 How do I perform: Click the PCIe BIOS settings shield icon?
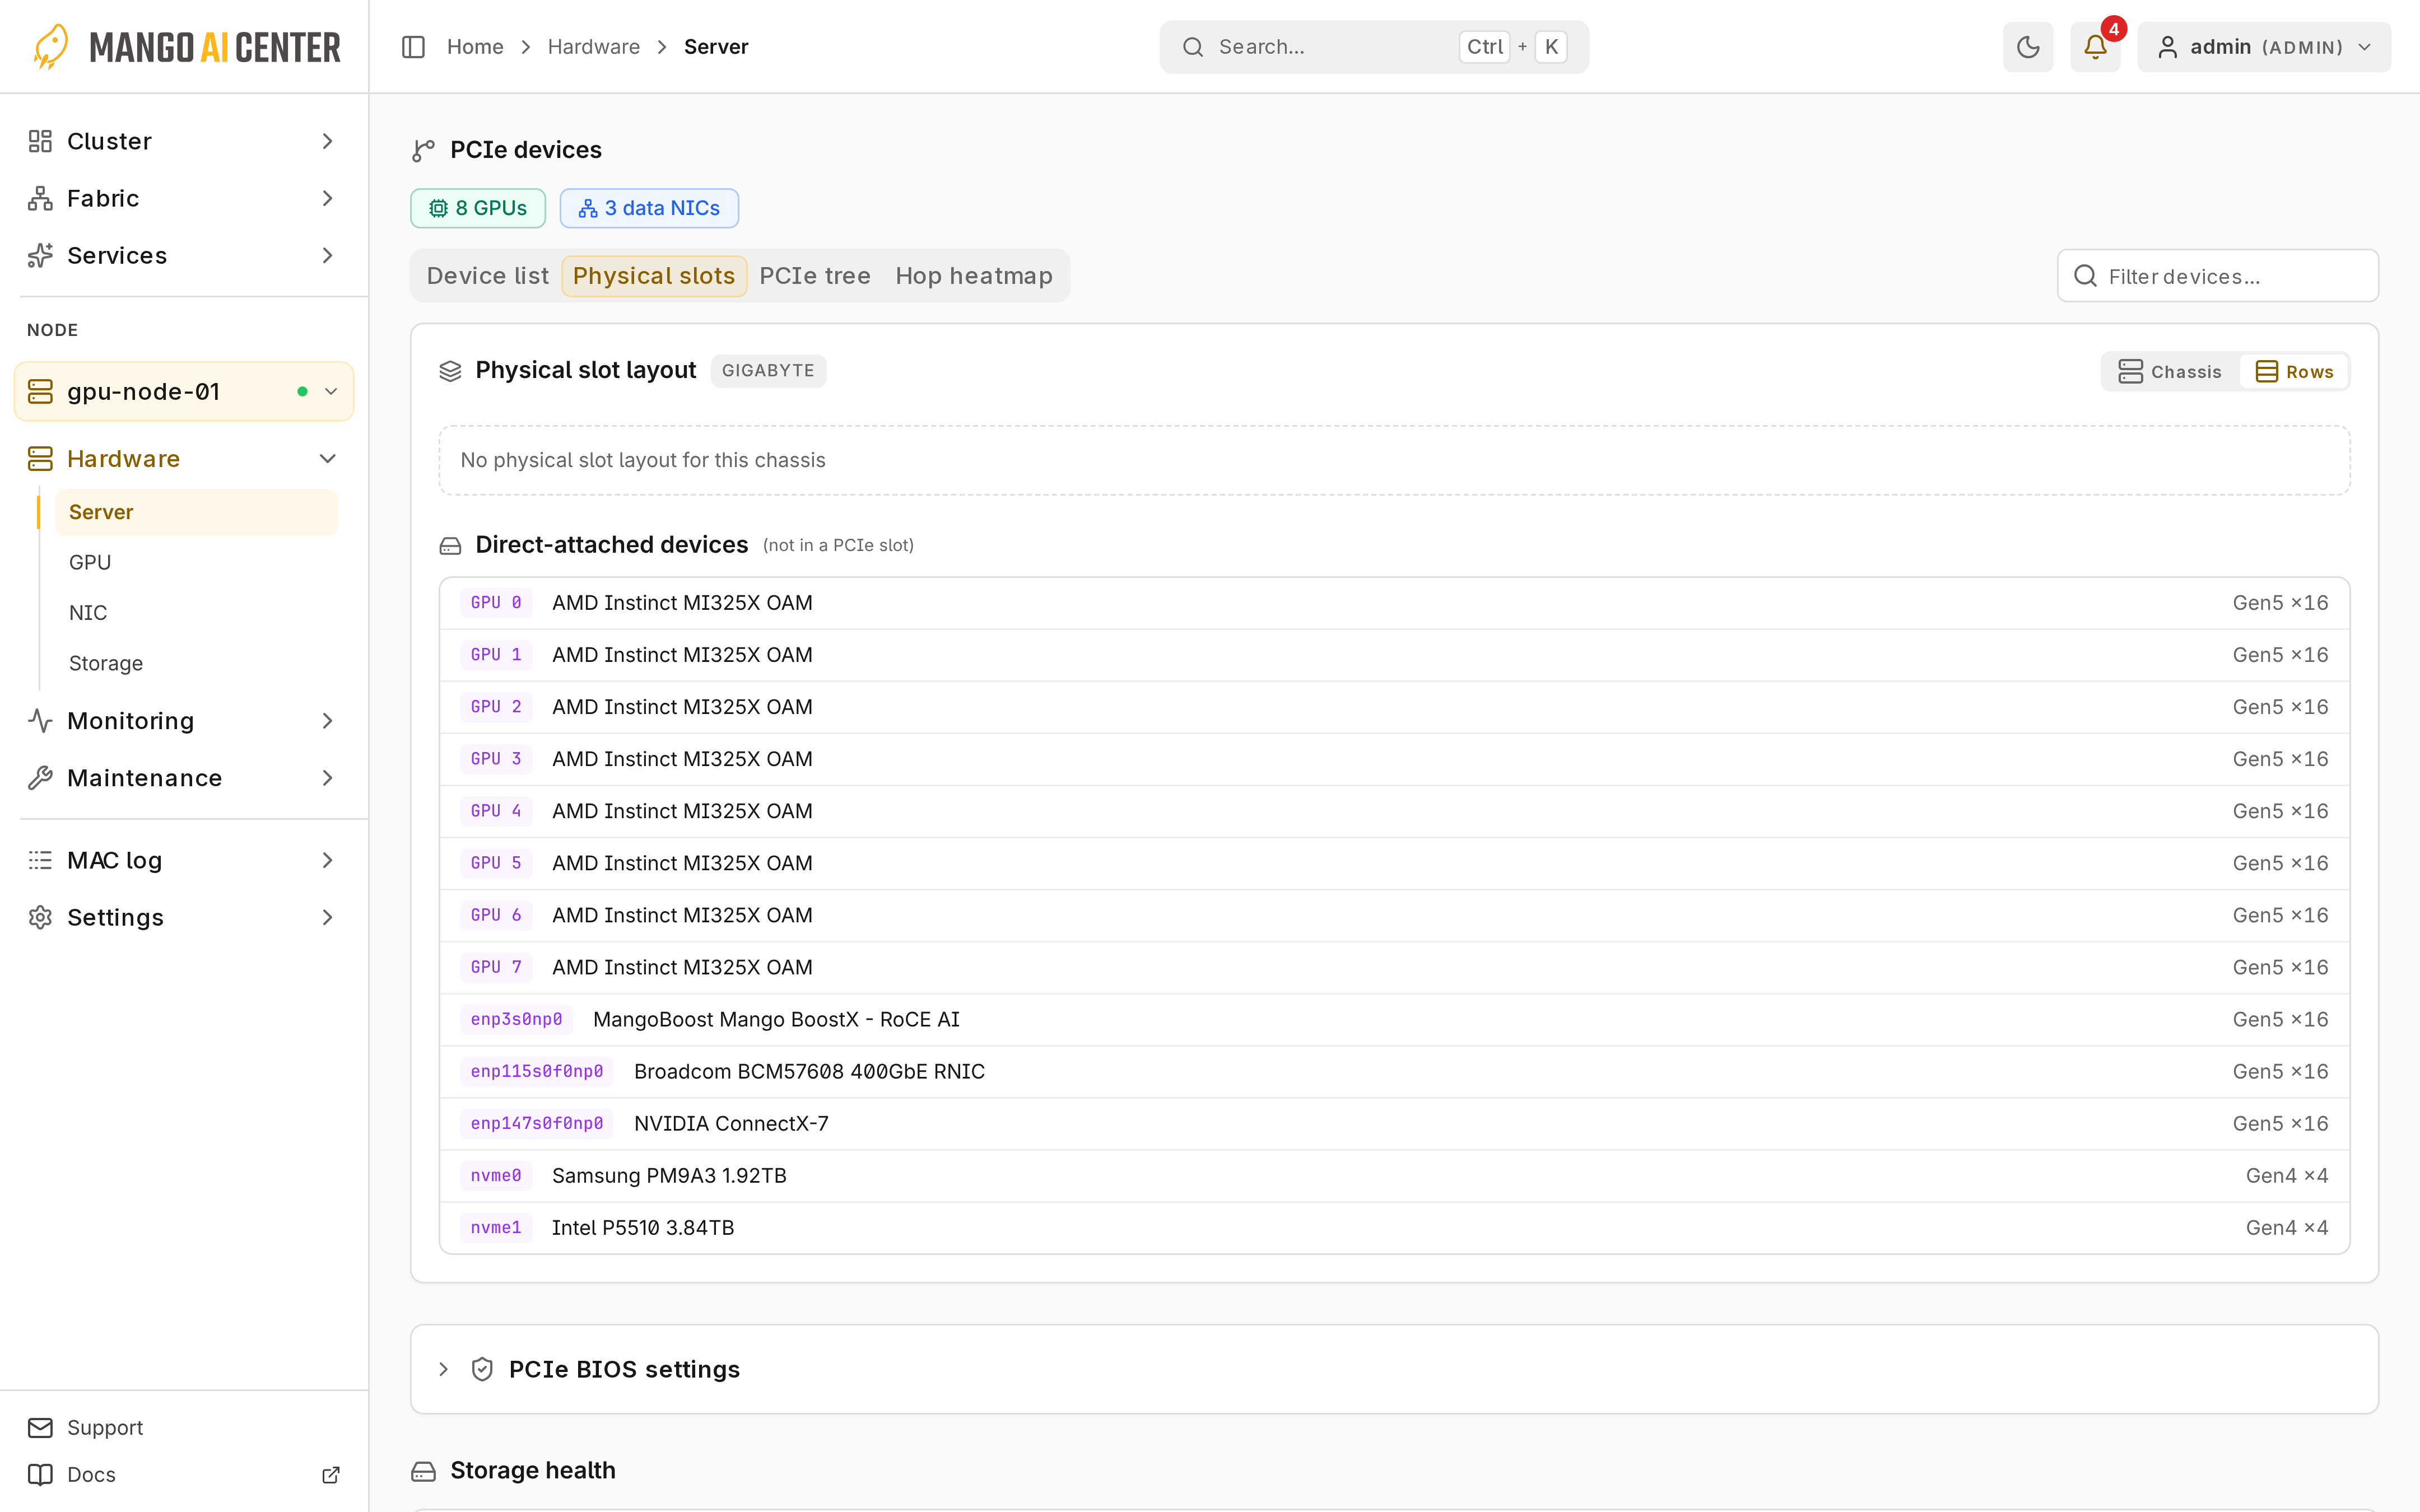[482, 1369]
